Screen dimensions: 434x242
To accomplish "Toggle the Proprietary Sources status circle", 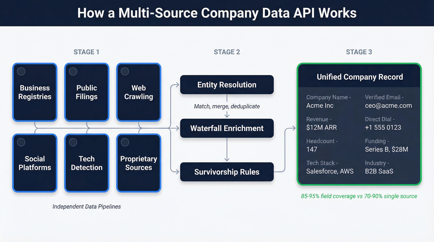I will [x=124, y=142].
